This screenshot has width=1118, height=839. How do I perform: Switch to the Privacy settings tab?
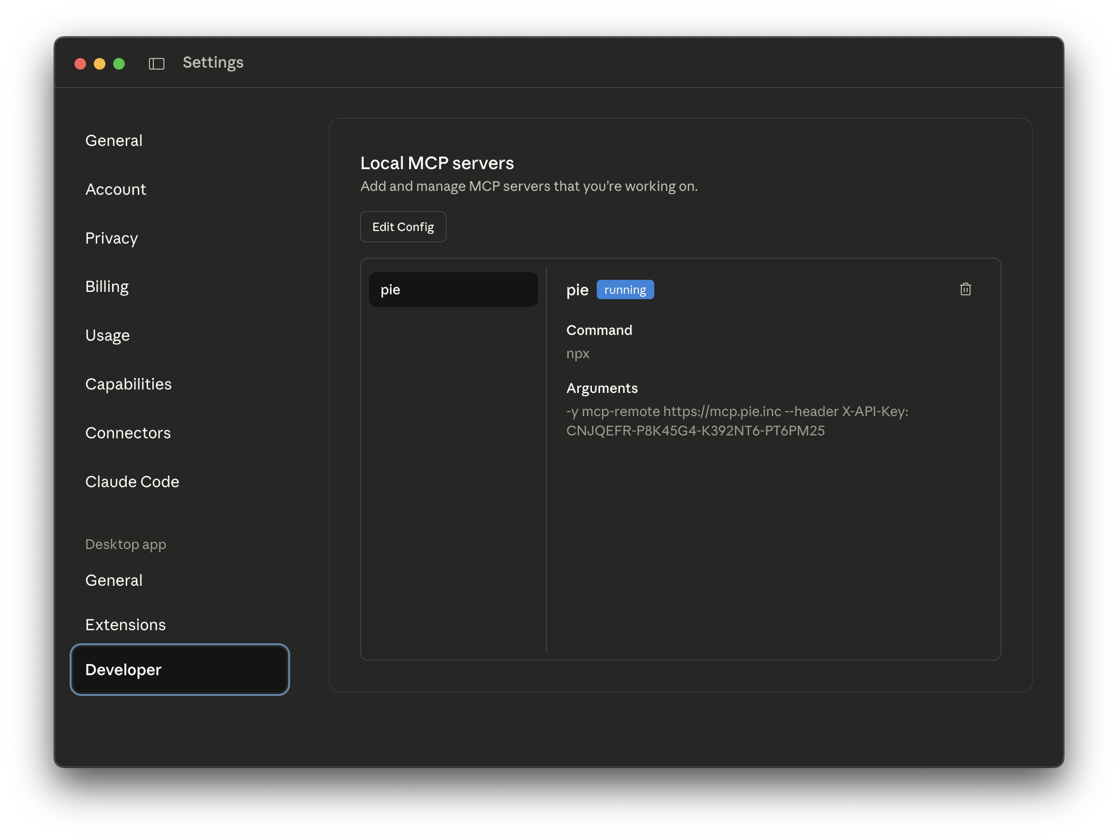tap(111, 238)
